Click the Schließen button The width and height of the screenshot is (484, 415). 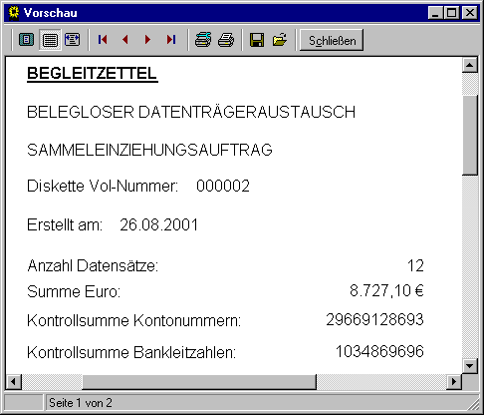332,40
